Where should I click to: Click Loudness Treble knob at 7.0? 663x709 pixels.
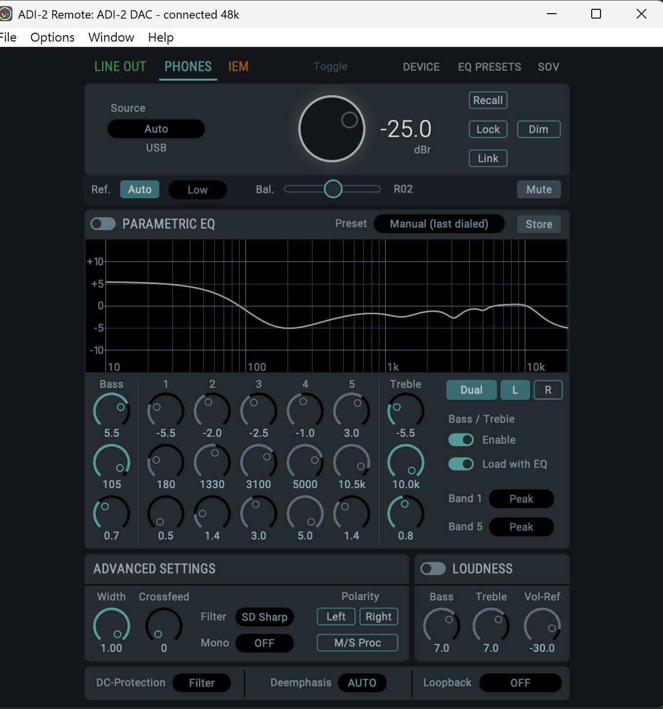pos(491,625)
